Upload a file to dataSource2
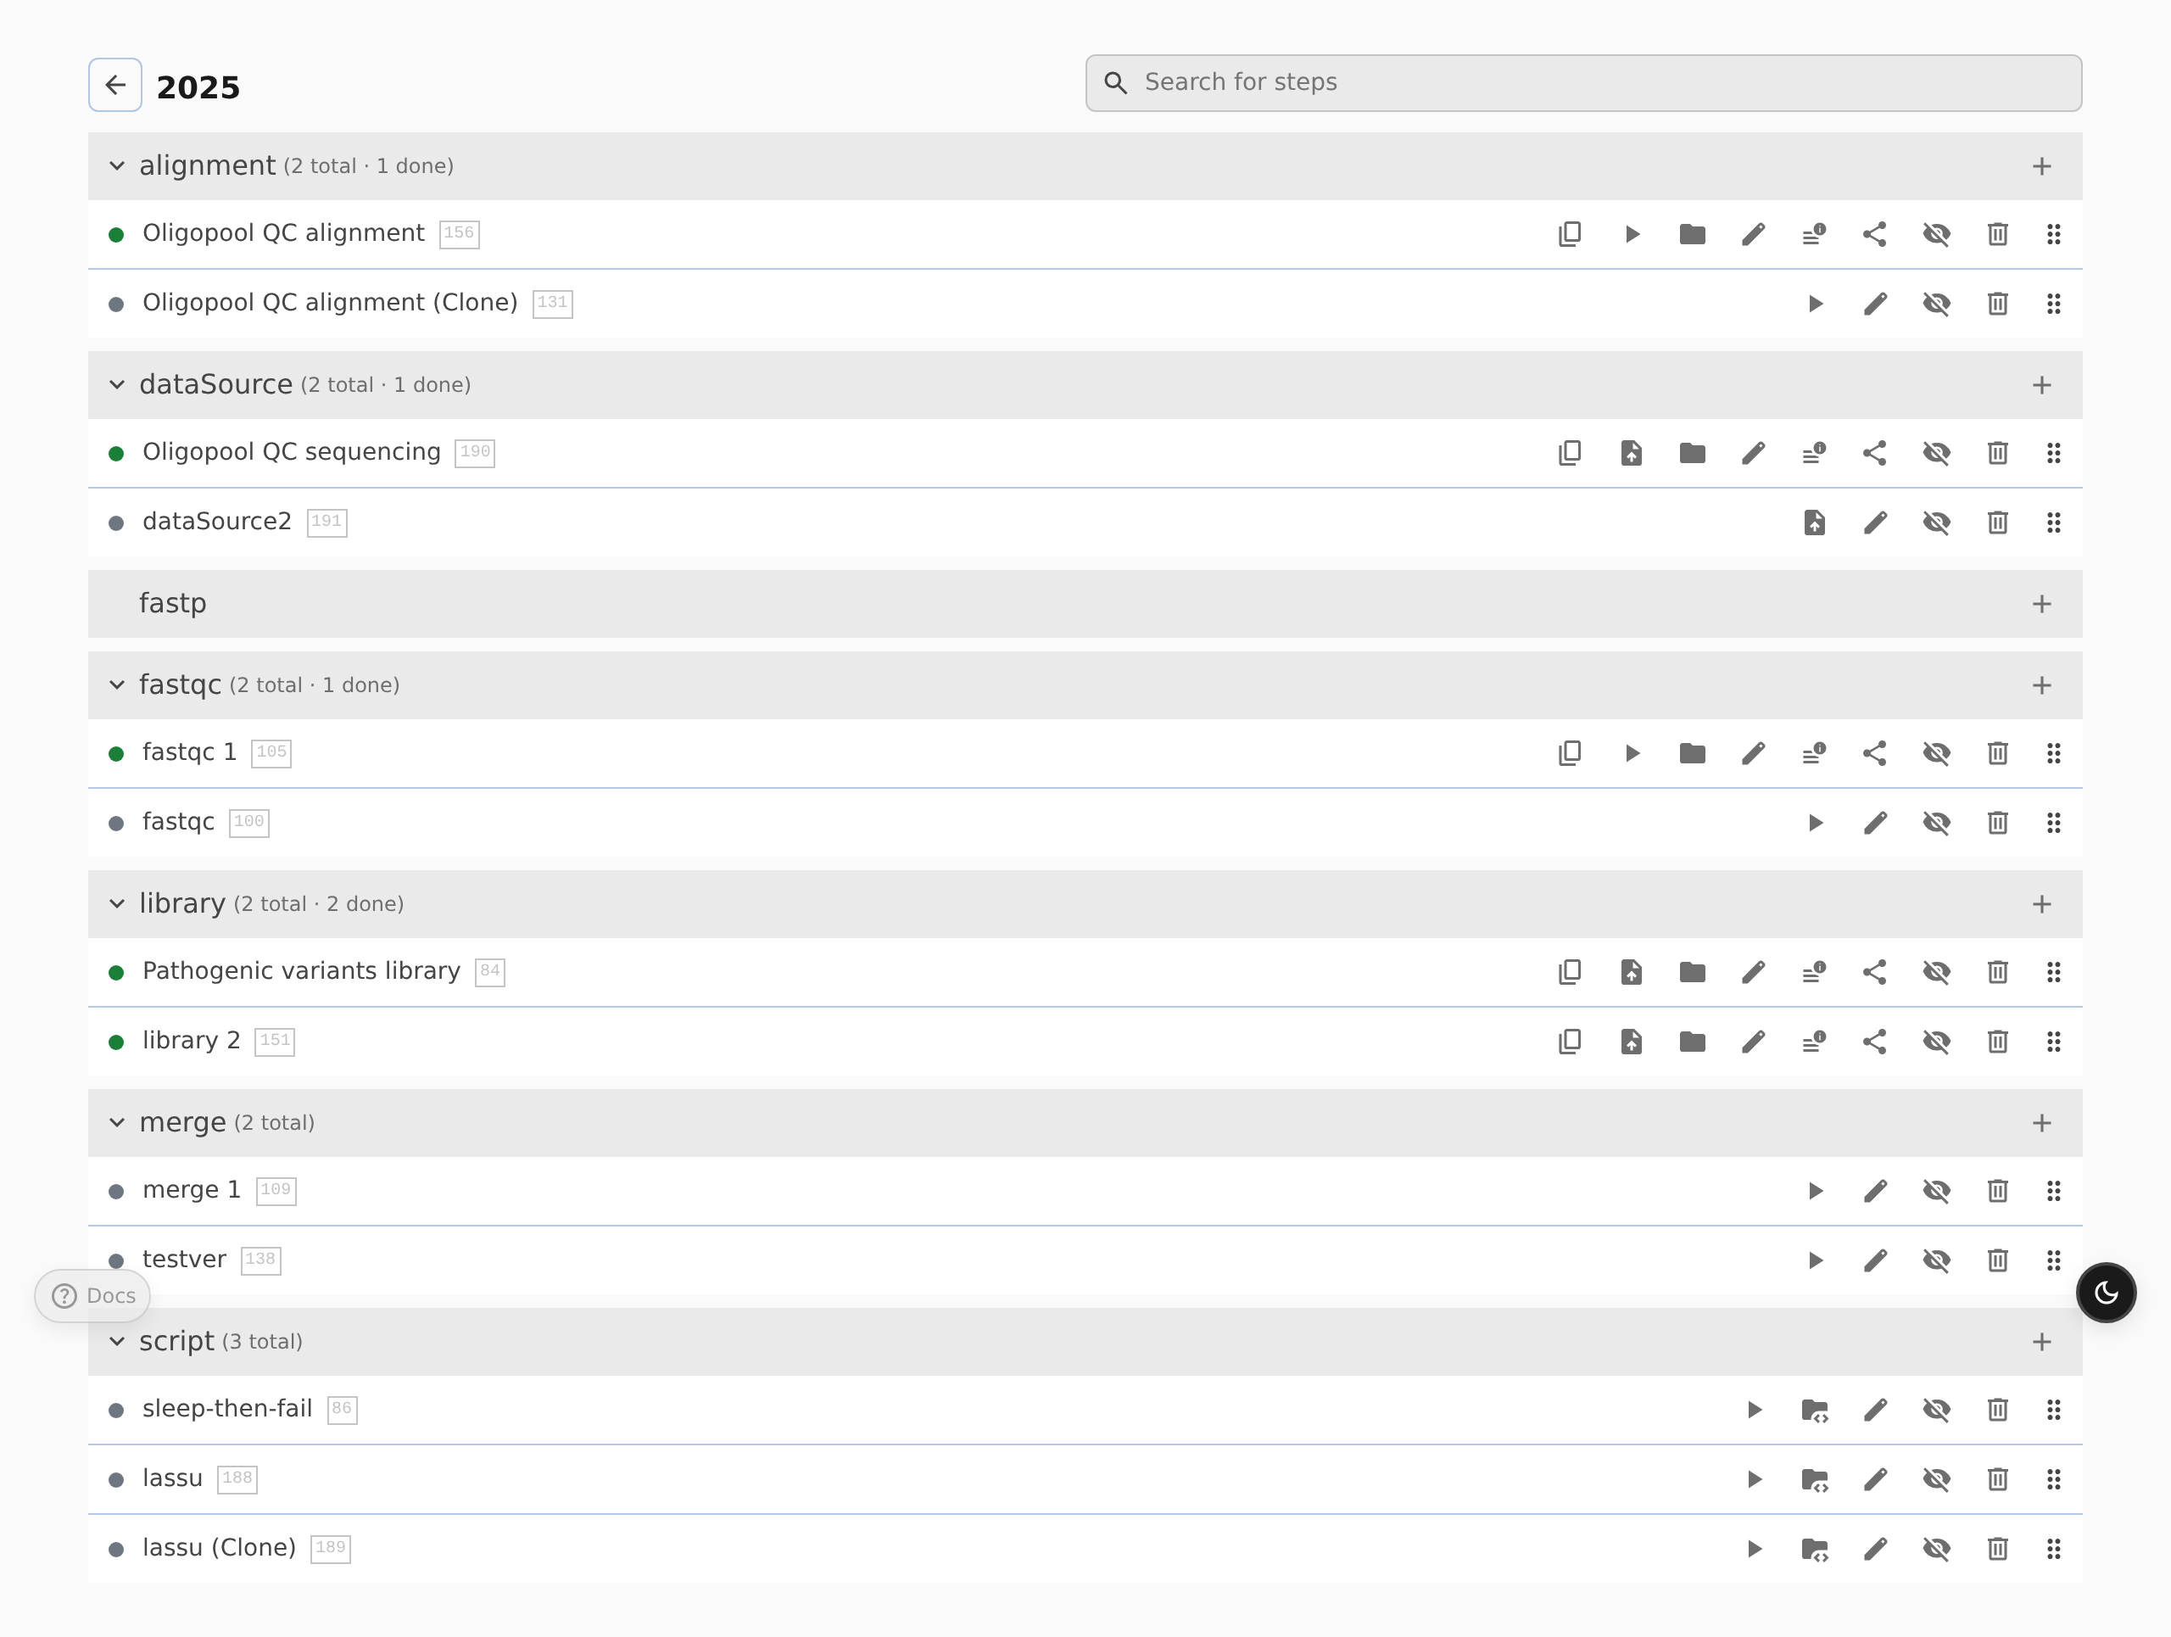 (x=1815, y=522)
